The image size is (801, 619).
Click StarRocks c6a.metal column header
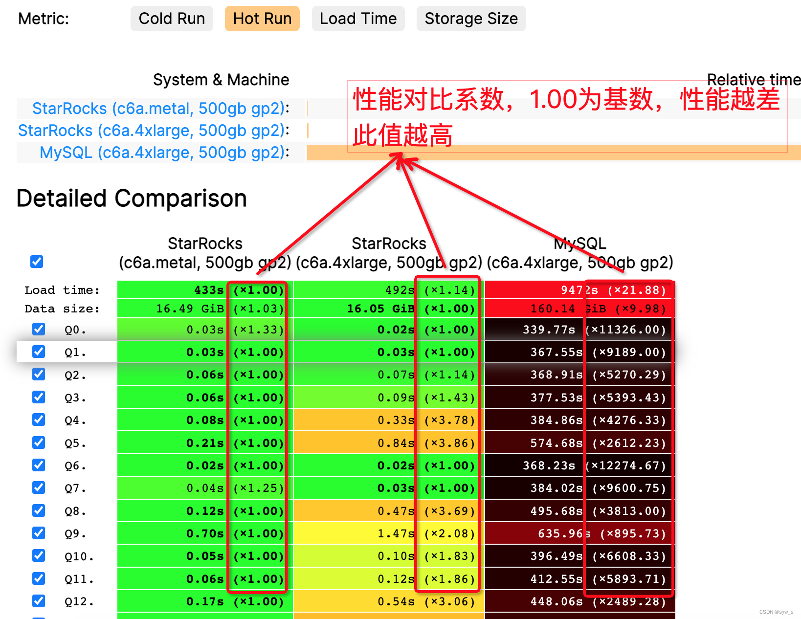(205, 253)
